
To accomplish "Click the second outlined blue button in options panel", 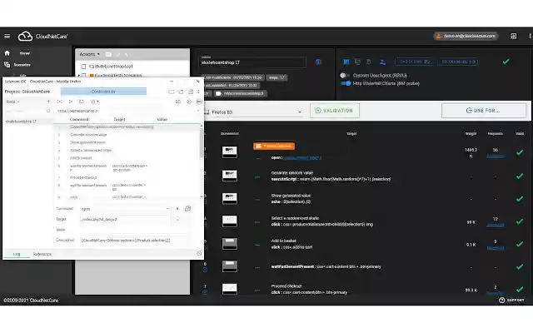I will (x=459, y=62).
